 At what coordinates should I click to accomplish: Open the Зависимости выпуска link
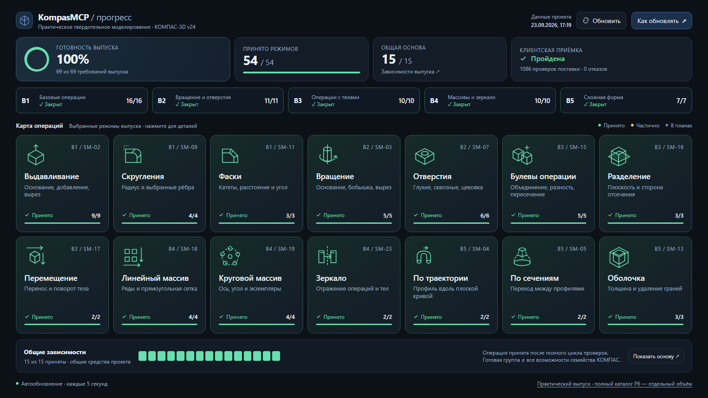410,72
